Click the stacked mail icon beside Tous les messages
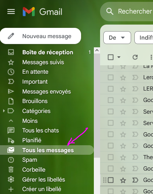 [11, 150]
